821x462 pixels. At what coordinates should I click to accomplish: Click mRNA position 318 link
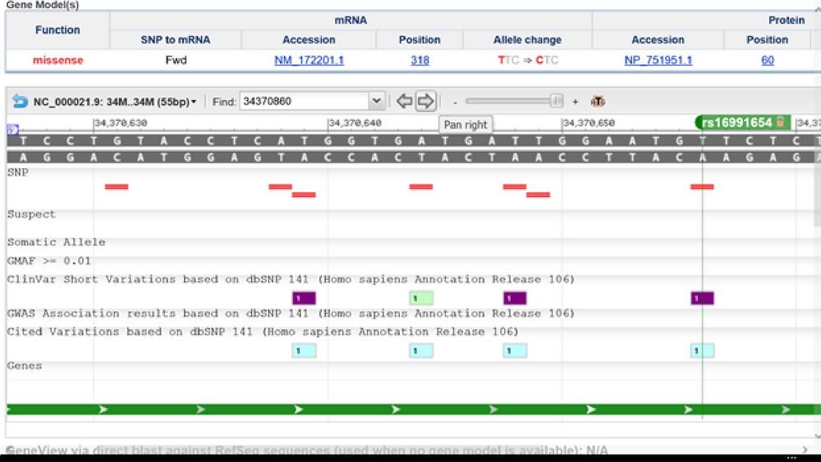point(420,60)
